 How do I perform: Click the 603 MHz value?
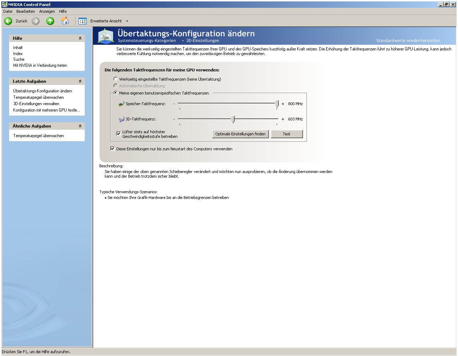click(x=295, y=119)
